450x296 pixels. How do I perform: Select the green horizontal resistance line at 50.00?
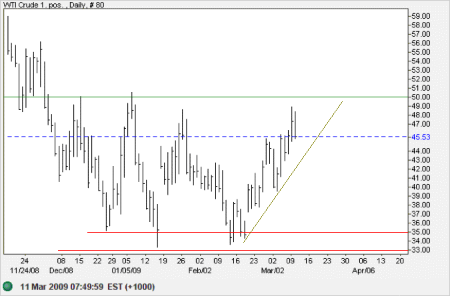click(206, 97)
